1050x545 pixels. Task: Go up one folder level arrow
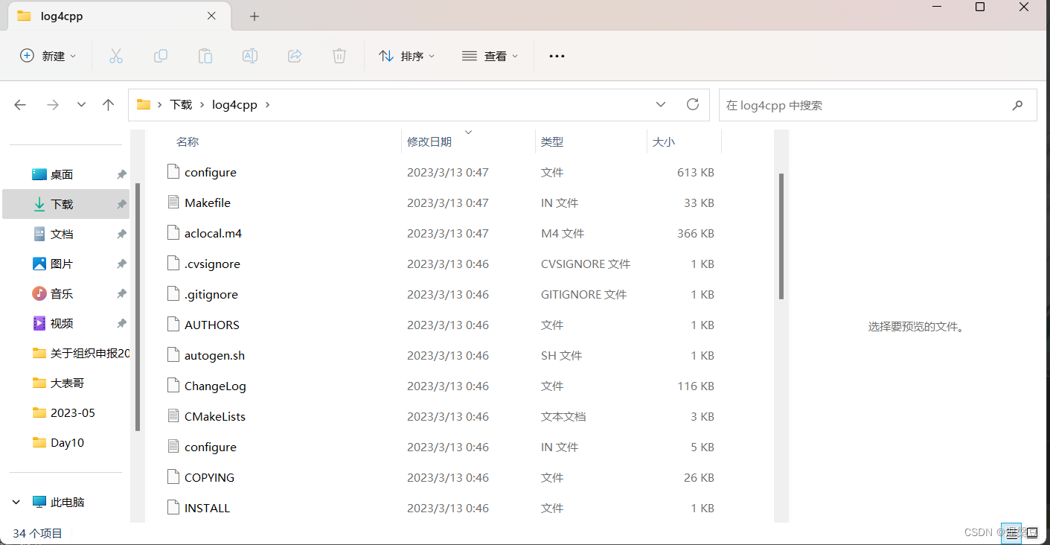click(x=109, y=105)
